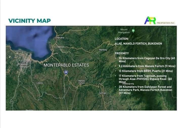This screenshot has height=128, width=182.
Task: Click the 13 Kilometers from BRGY. Puerto line
Action: click(146, 71)
